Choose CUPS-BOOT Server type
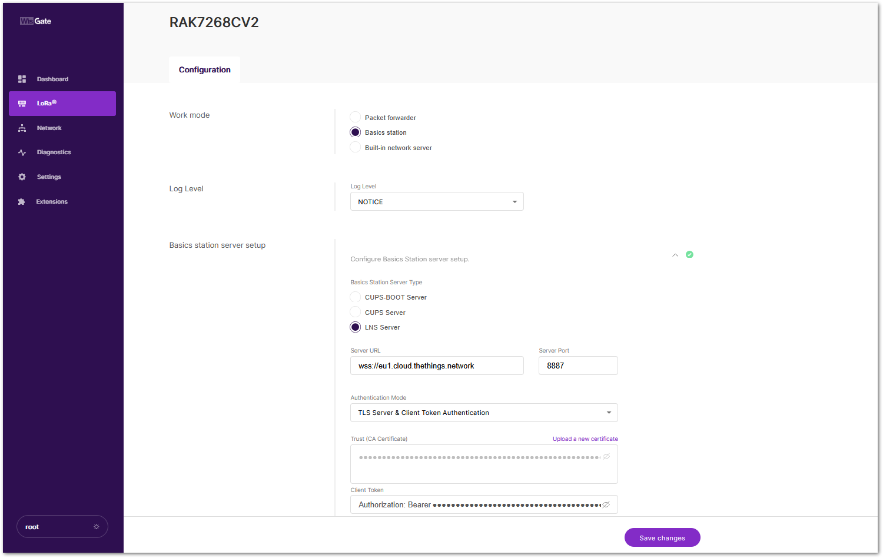Viewport: 883px width, 558px height. coord(356,297)
